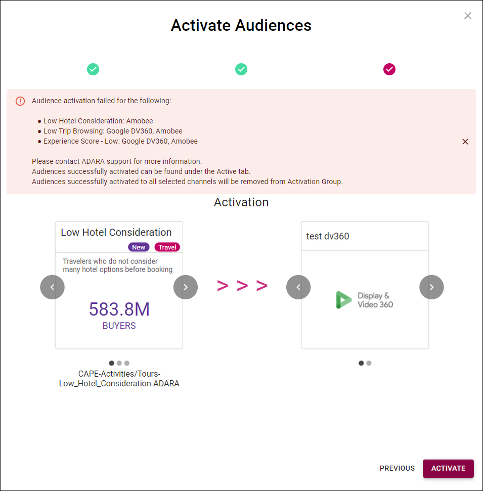
Task: Close the Activate Audiences dialog
Action: 468,16
